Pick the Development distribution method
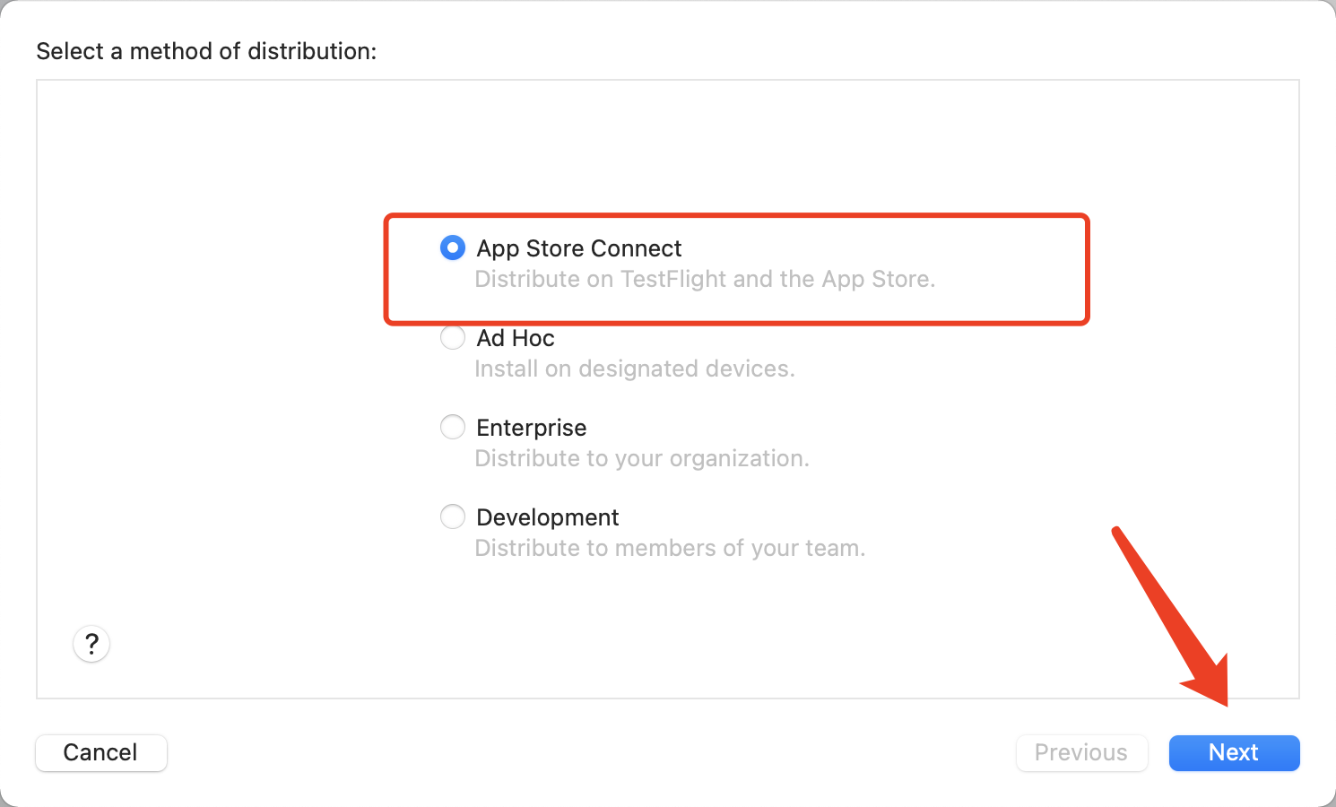 coord(453,516)
